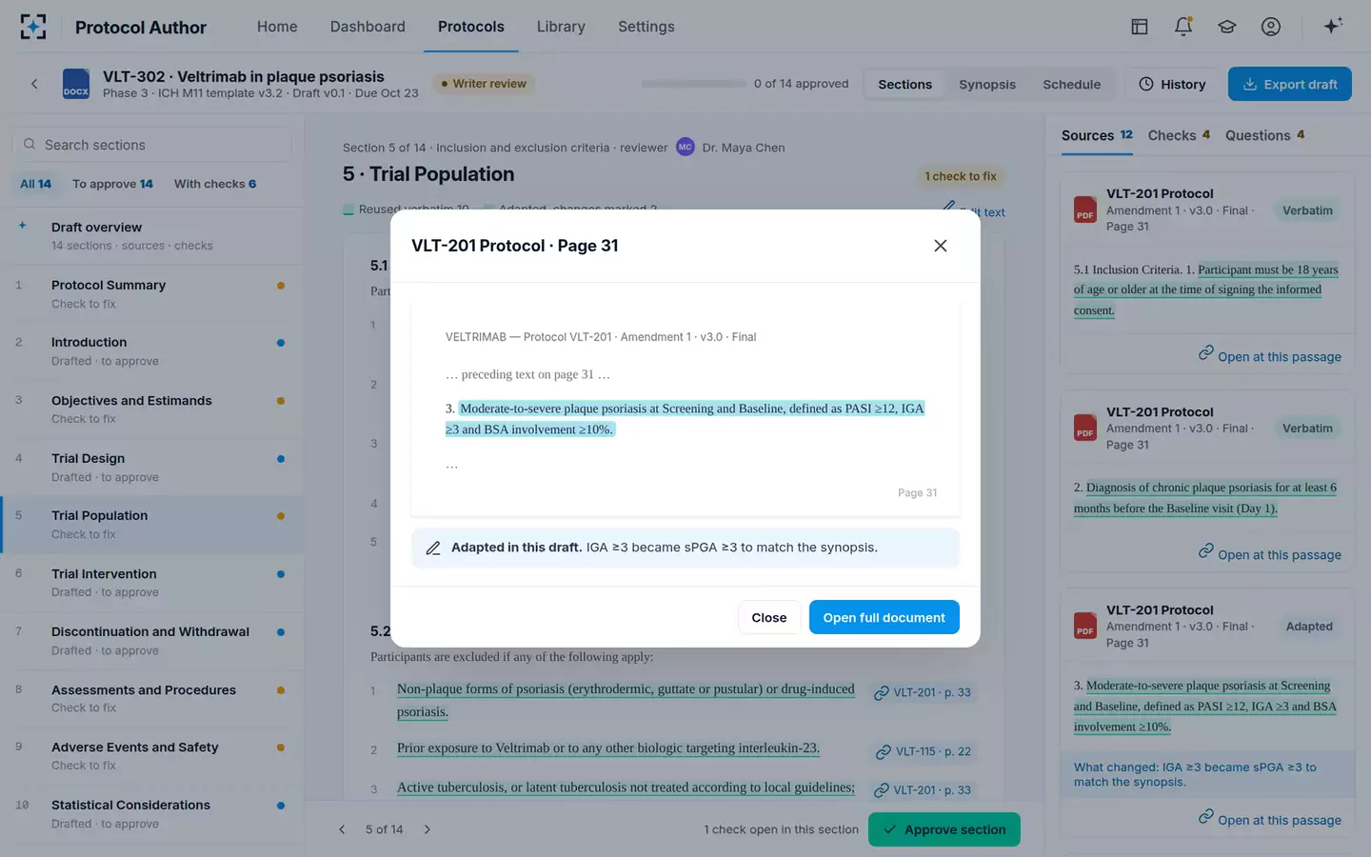Click the DOCX file icon for VLT-302
Viewport: 1371px width, 857px height.
point(76,84)
